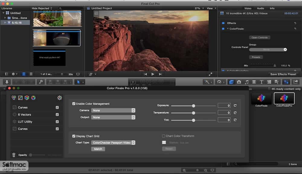Toggle 4K-ready content only checkbox

pyautogui.click(x=269, y=89)
